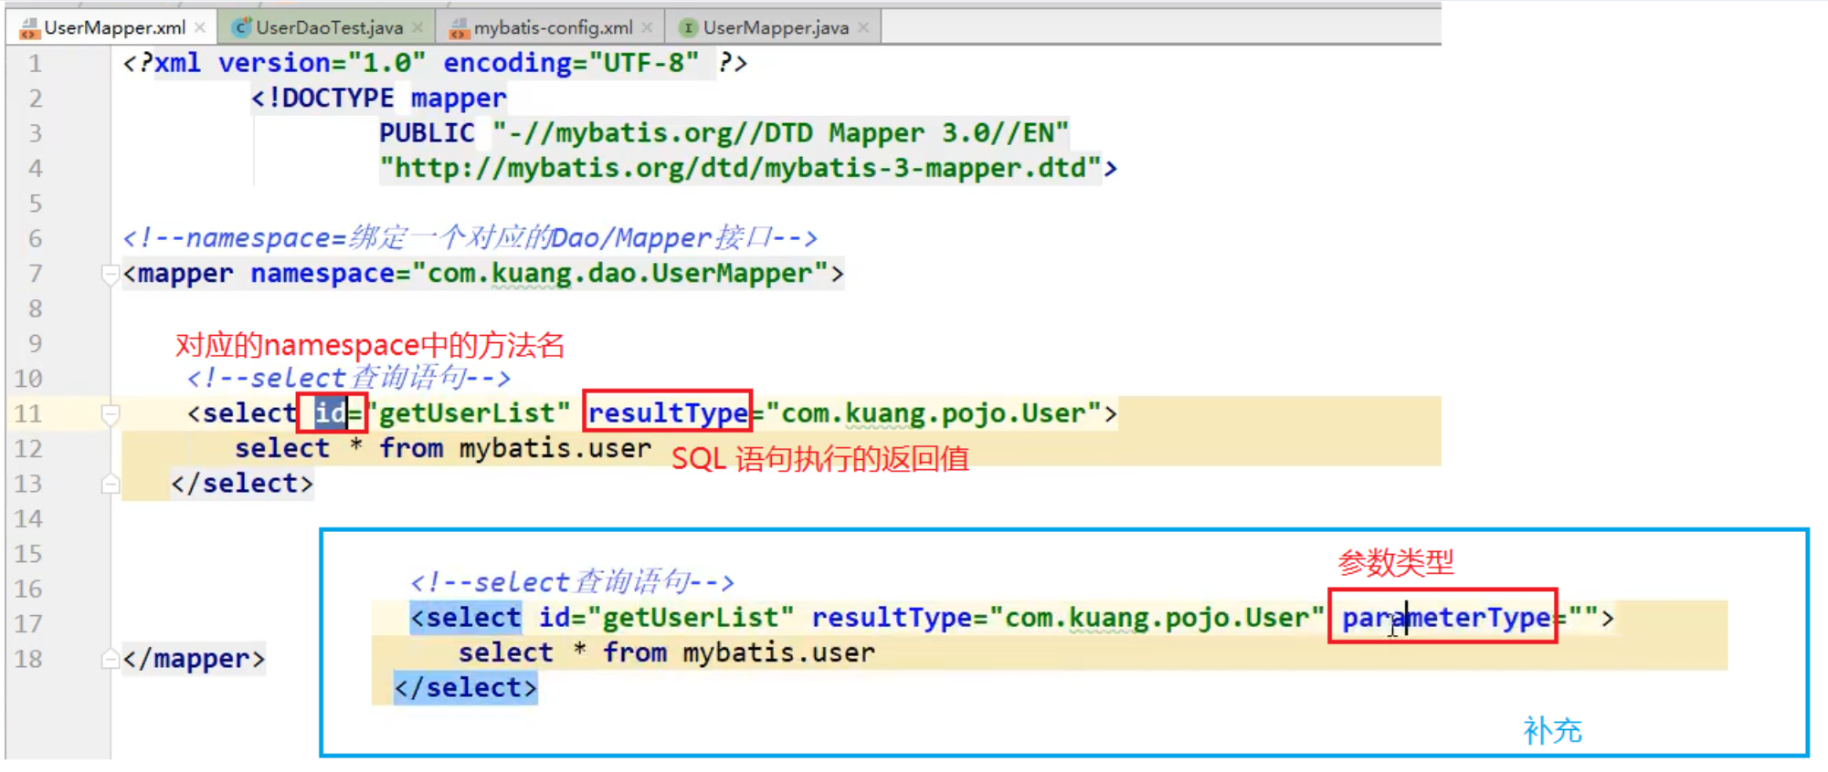Click line number 8 in the gutter
This screenshot has height=772, width=1828.
(35, 308)
